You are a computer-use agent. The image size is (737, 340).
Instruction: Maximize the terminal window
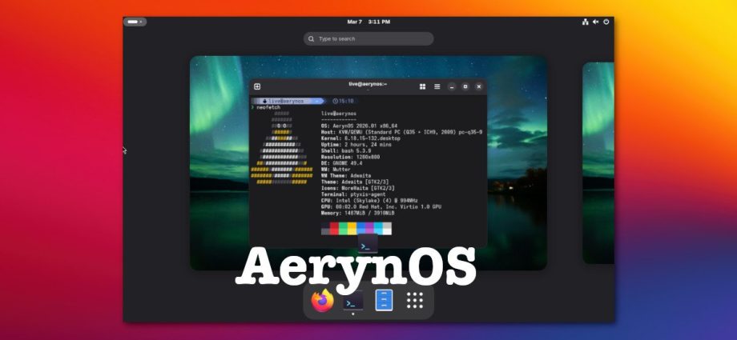coord(465,86)
